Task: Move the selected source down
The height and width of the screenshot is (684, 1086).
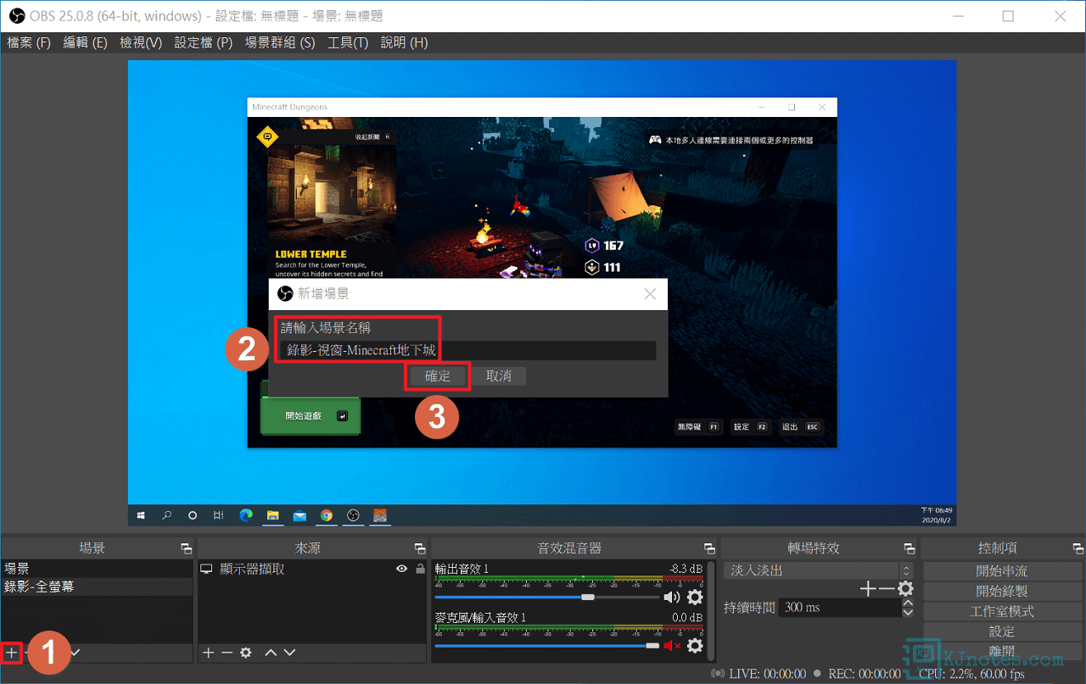Action: (x=289, y=653)
